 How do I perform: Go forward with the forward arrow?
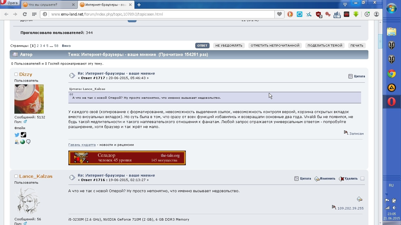coord(15,14)
